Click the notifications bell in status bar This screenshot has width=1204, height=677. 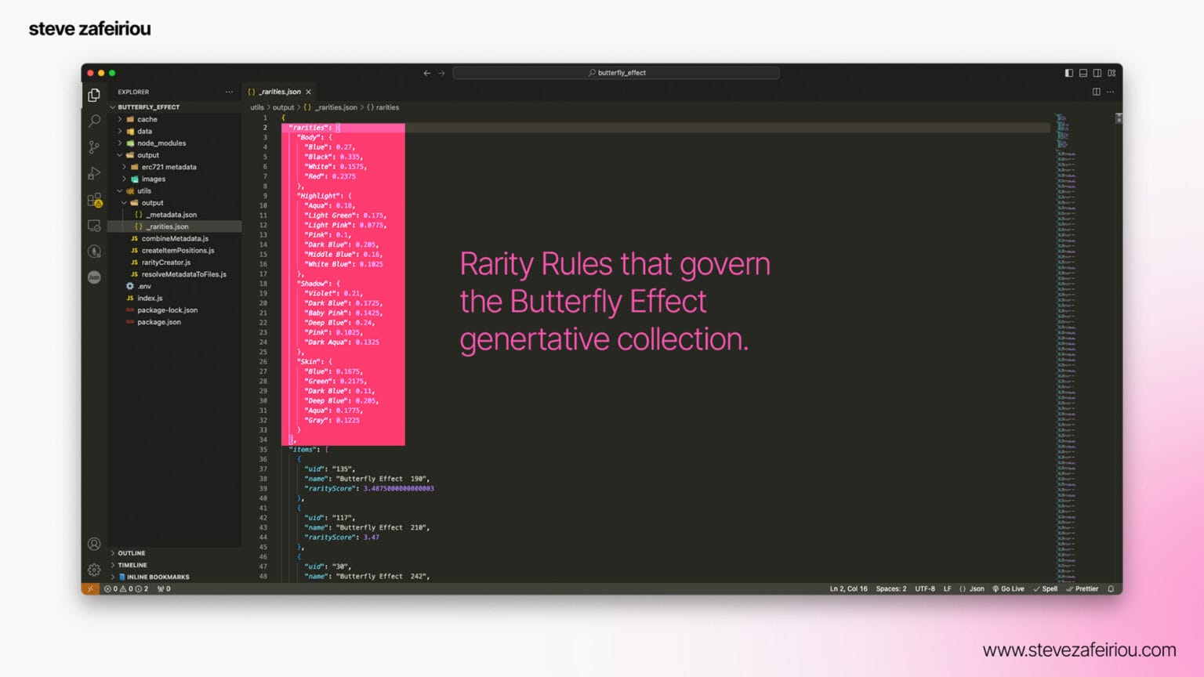(x=1111, y=589)
